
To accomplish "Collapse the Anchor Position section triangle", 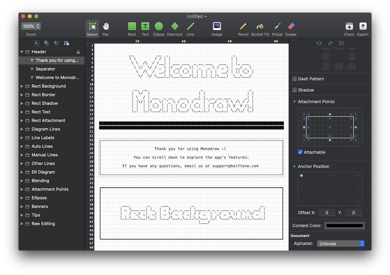I will (294, 167).
